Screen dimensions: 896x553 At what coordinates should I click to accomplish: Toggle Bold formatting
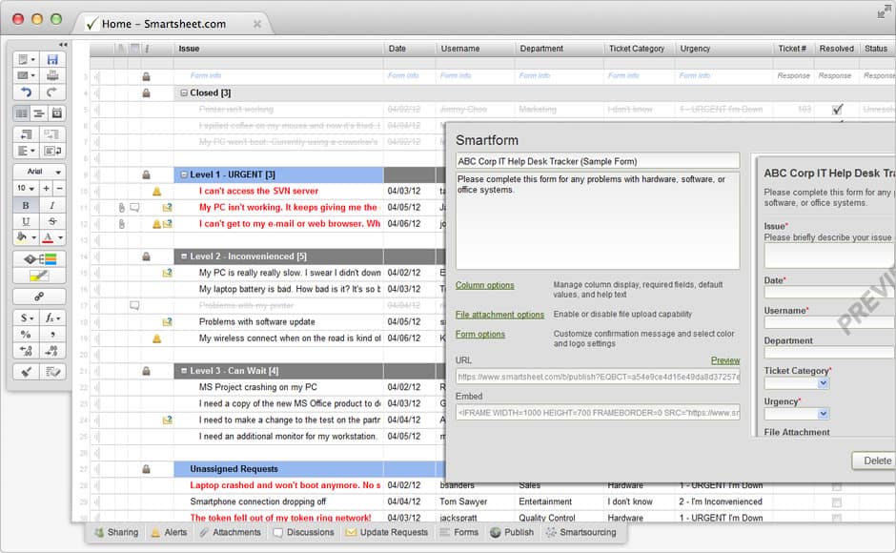point(25,205)
